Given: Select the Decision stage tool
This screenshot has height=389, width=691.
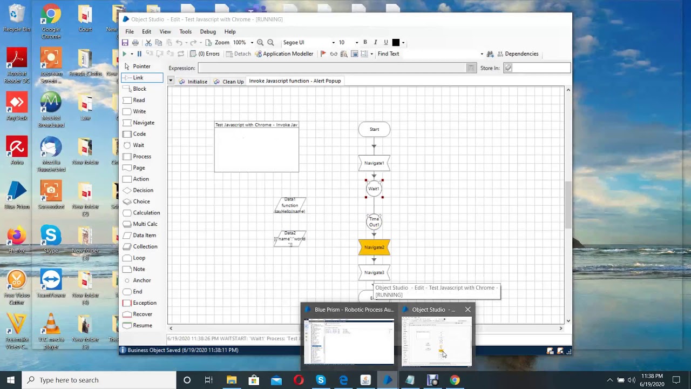Looking at the screenshot, I should [138, 190].
